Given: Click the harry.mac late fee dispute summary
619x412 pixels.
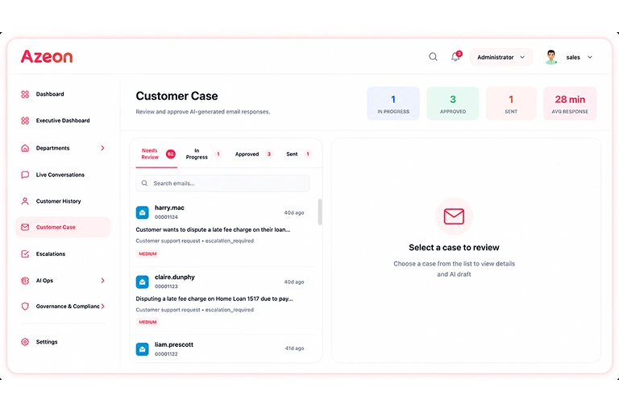Looking at the screenshot, I should tap(213, 229).
